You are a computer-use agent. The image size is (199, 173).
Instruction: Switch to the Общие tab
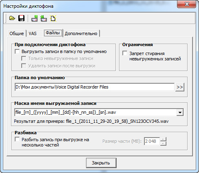click(17, 33)
